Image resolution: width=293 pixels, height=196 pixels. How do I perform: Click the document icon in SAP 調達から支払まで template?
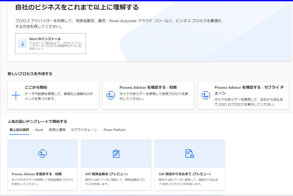(x=189, y=154)
